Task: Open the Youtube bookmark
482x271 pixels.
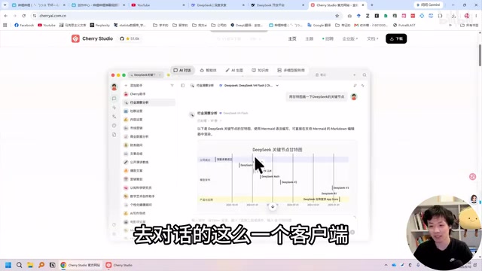Action: pyautogui.click(x=47, y=25)
